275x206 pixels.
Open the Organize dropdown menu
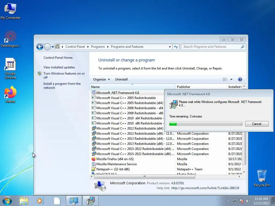[x=101, y=79]
